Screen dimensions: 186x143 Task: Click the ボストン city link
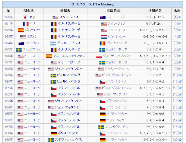32,37
